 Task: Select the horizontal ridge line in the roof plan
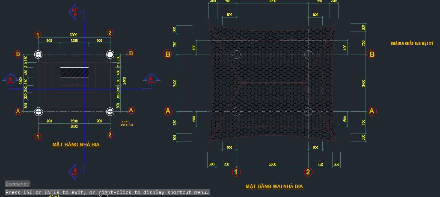(273, 83)
